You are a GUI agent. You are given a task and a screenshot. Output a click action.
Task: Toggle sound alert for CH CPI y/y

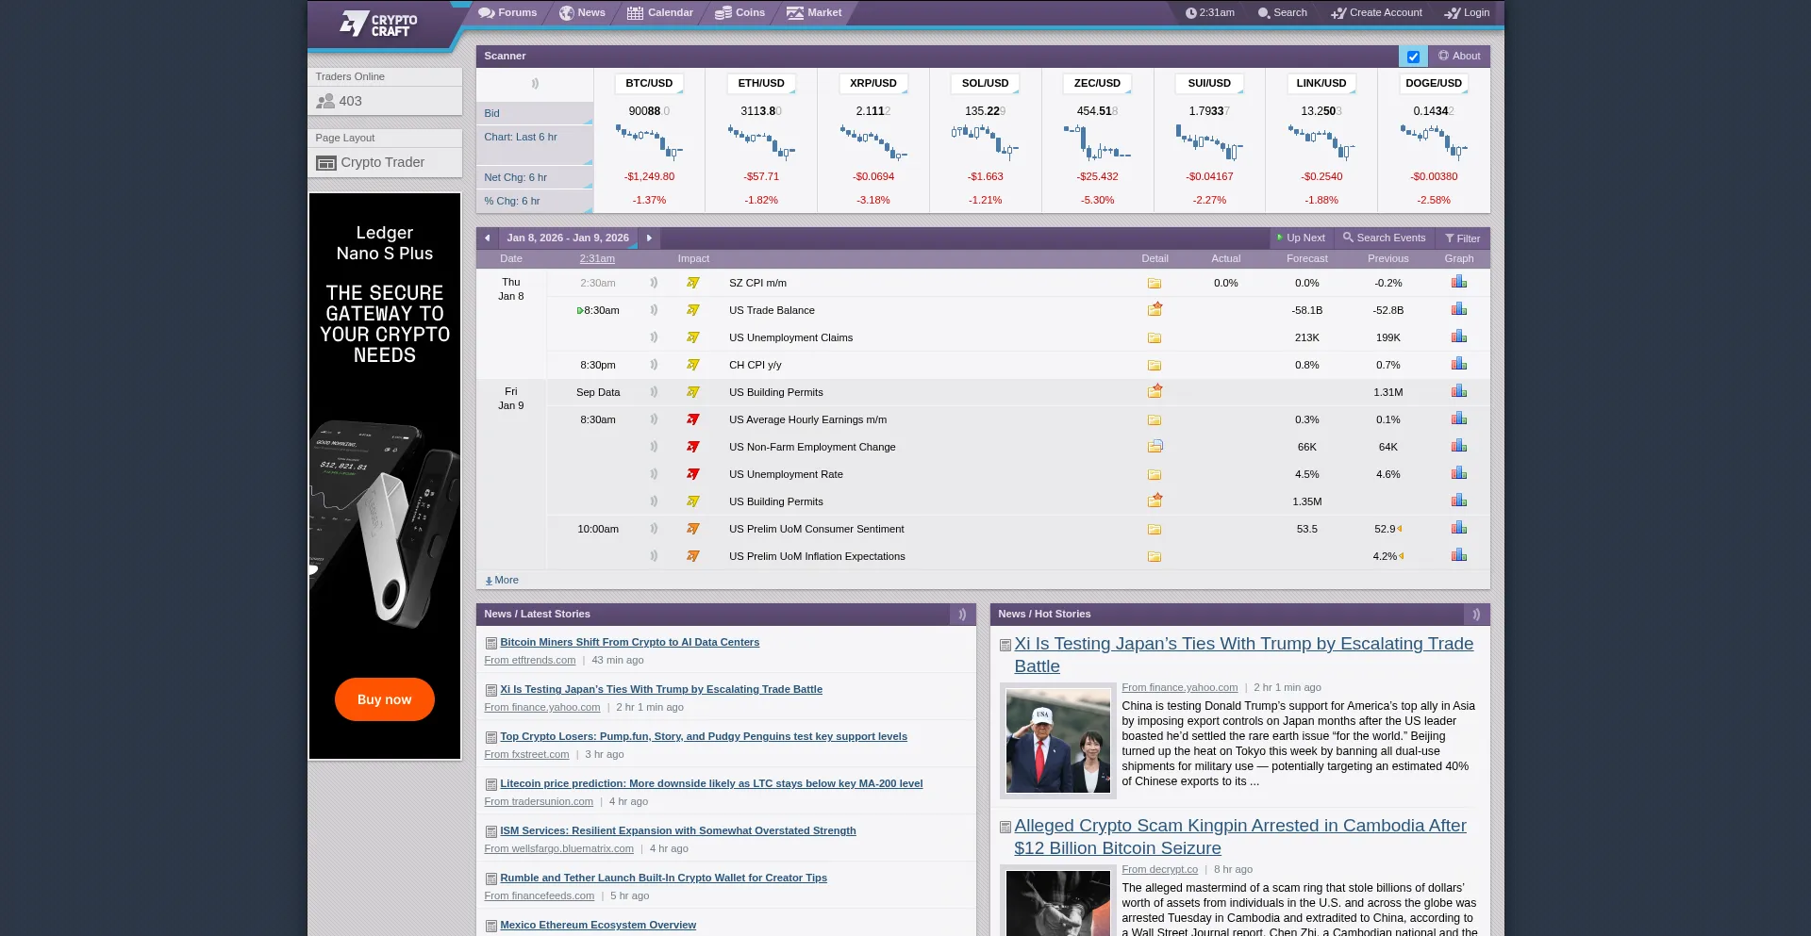(654, 365)
